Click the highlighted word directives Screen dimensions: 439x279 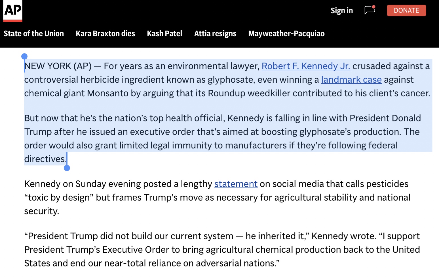pyautogui.click(x=45, y=159)
